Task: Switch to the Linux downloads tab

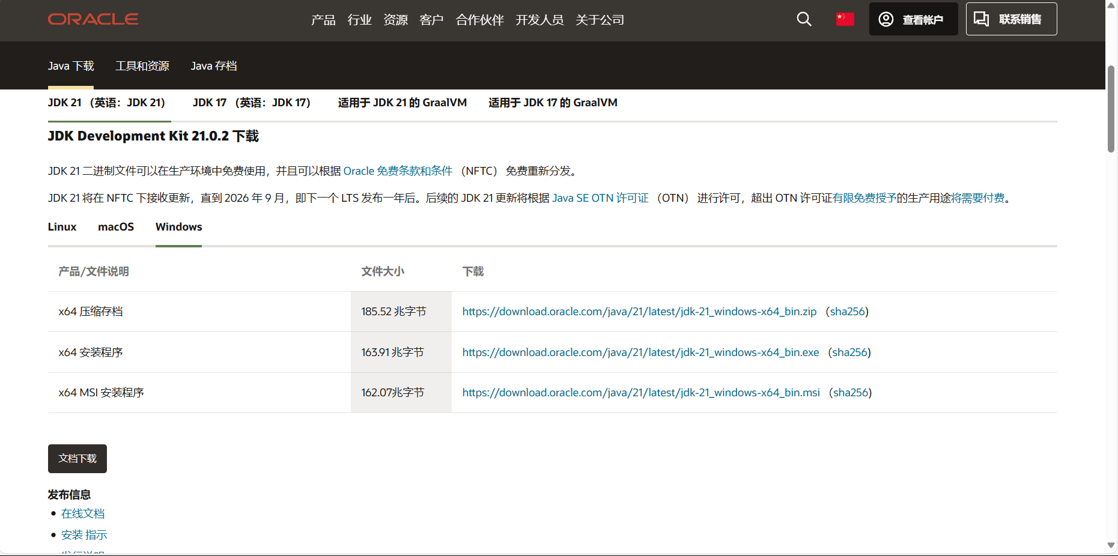Action: (62, 227)
